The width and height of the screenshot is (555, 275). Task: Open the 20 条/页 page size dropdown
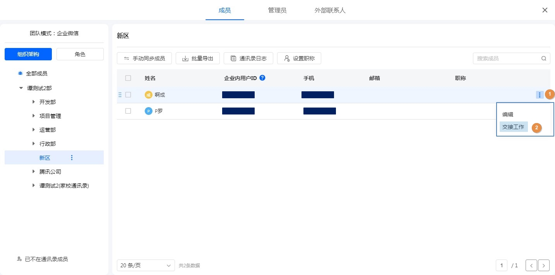click(146, 265)
